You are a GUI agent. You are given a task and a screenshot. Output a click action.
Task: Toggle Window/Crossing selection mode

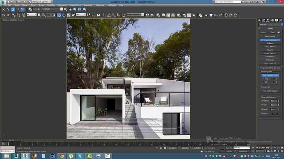[x=53, y=15]
